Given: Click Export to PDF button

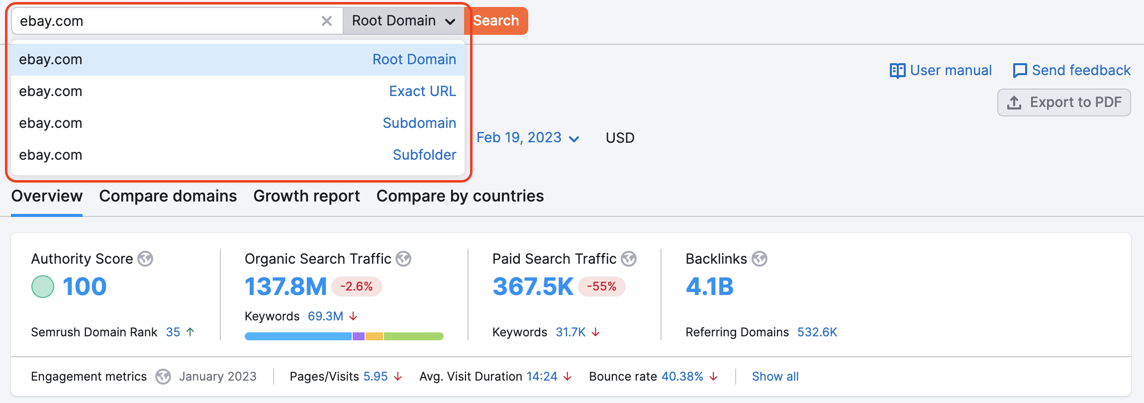Looking at the screenshot, I should point(1064,102).
